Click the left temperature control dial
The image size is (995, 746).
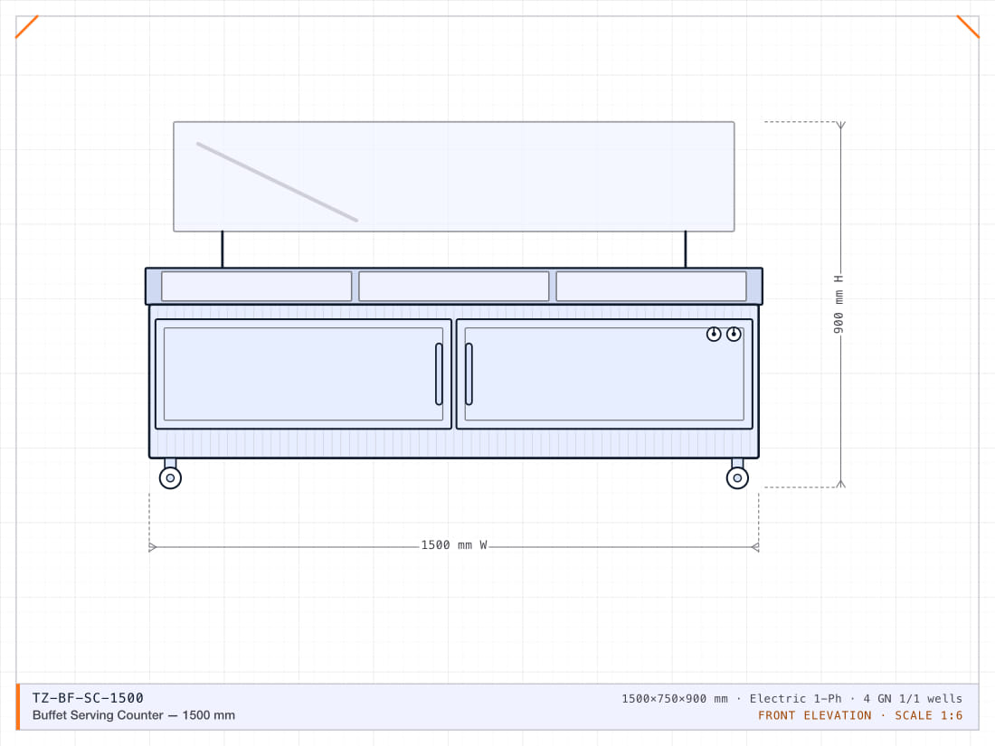coord(714,334)
